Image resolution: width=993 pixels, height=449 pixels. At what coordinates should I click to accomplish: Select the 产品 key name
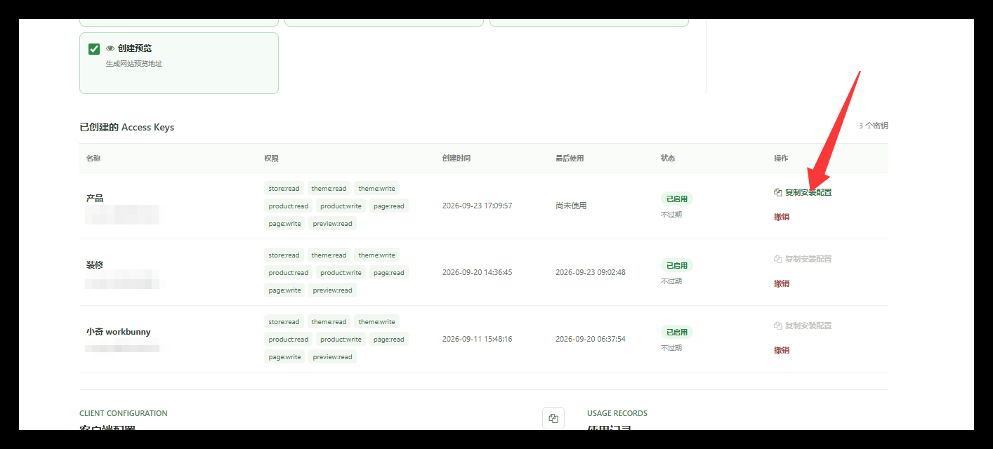(x=95, y=198)
